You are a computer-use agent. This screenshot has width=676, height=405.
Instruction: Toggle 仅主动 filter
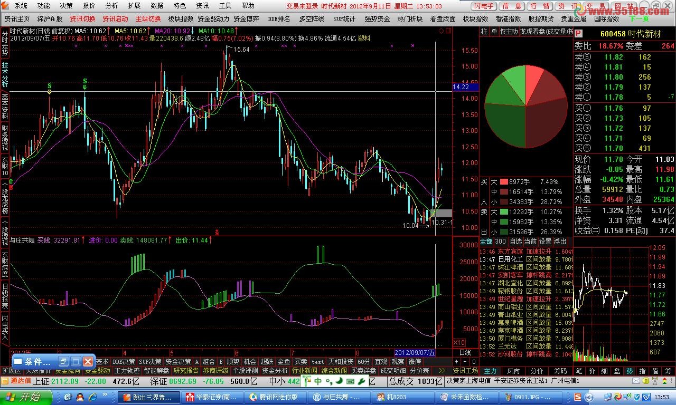click(509, 32)
